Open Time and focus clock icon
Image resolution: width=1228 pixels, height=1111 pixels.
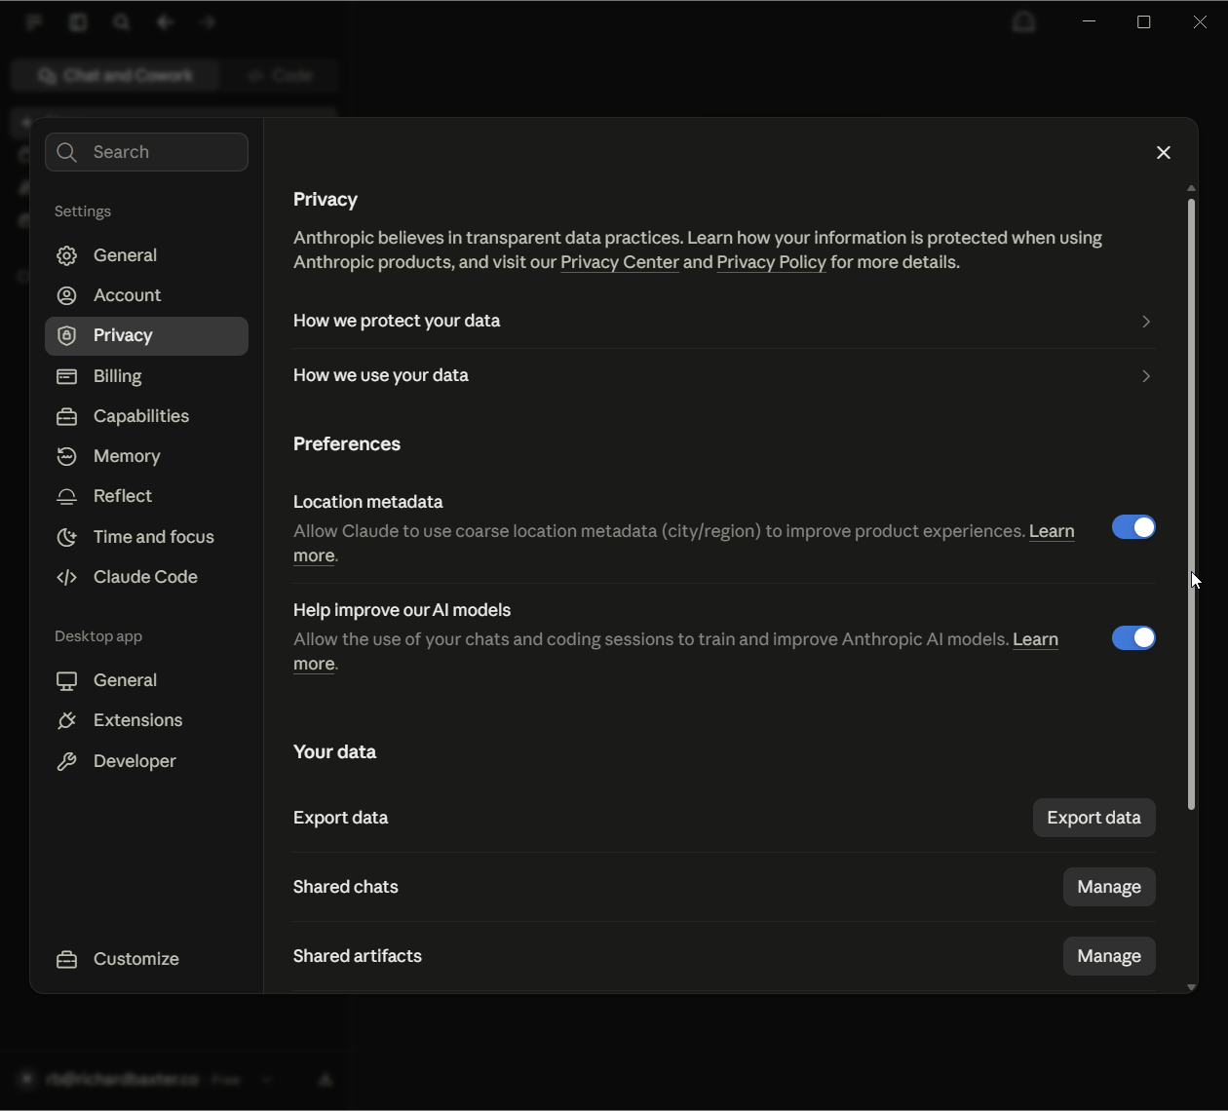[66, 537]
